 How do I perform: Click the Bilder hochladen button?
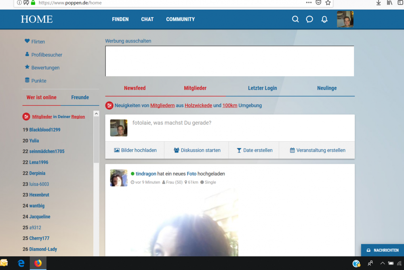(x=135, y=150)
